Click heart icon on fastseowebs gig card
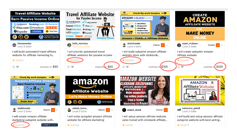Image resolution: width=237 pixels, height=136 pixels. coord(18,67)
